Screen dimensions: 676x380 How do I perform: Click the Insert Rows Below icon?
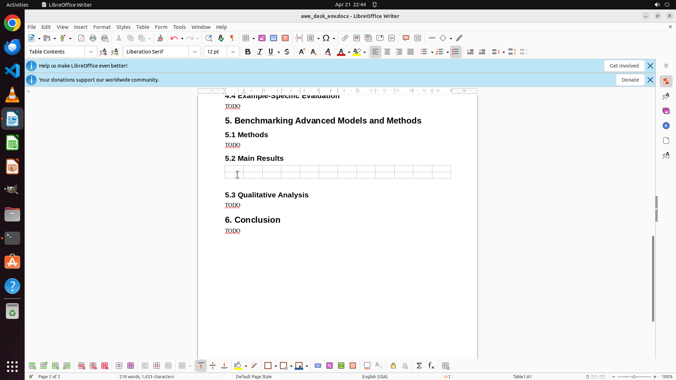point(44,366)
